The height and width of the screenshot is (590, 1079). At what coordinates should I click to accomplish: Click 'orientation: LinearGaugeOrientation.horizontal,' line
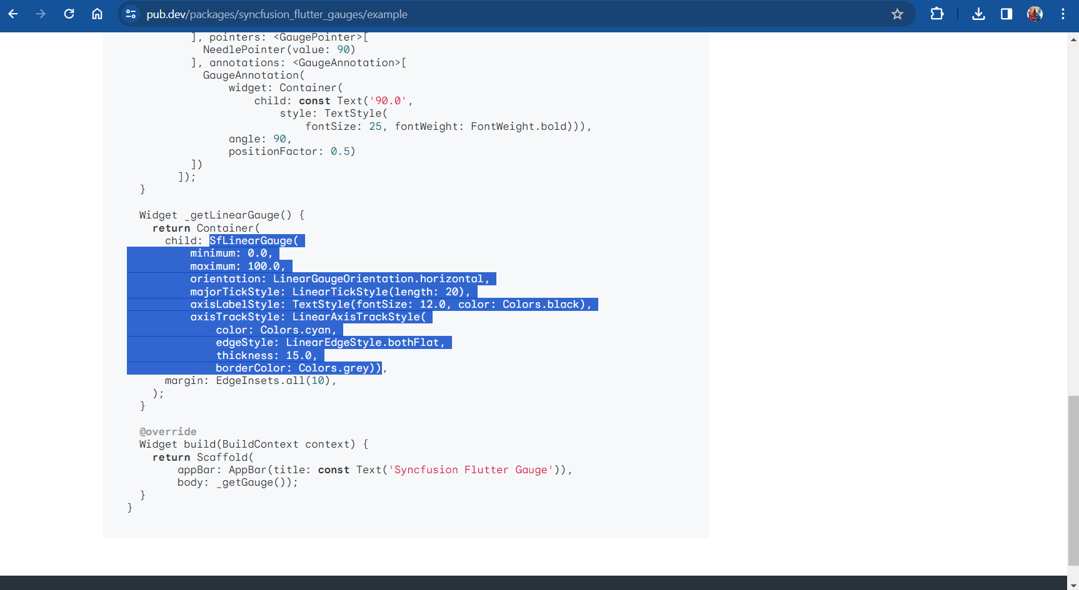point(340,279)
